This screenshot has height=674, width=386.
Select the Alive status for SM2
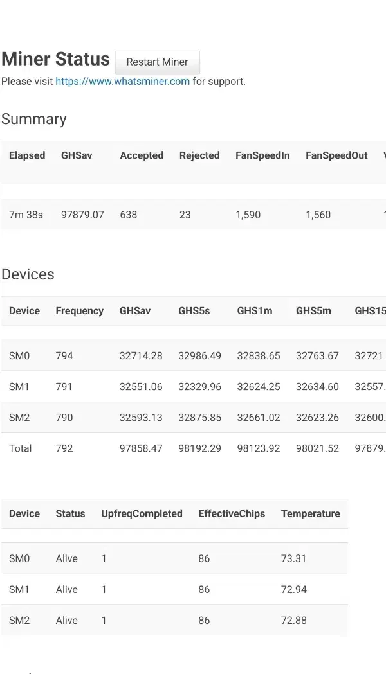click(67, 621)
